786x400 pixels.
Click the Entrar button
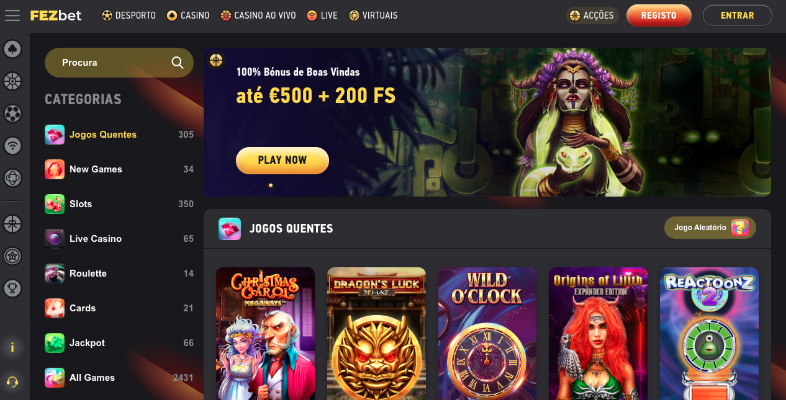[x=738, y=16]
